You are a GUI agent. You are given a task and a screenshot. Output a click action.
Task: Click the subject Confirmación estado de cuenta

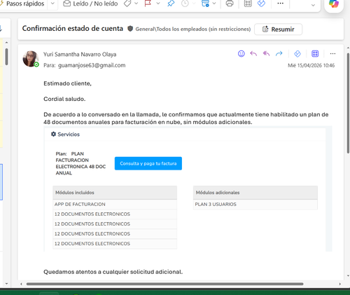[73, 29]
